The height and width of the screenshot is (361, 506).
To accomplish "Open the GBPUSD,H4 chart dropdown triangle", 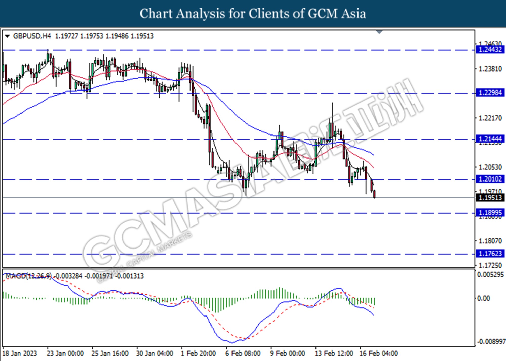I will pos(7,36).
